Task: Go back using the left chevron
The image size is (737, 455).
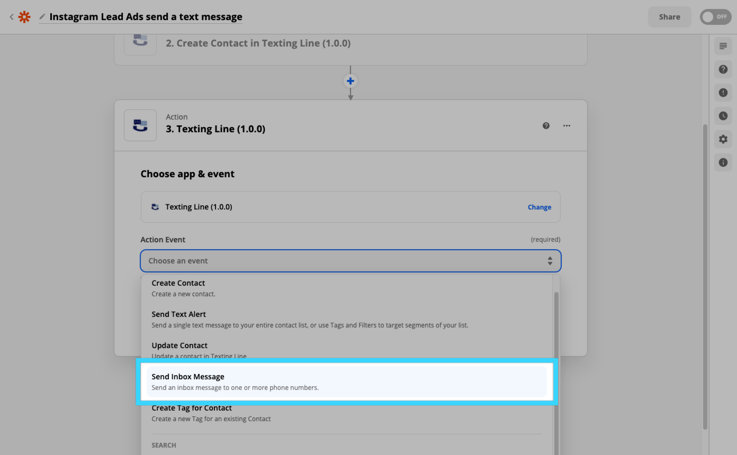Action: 11,17
